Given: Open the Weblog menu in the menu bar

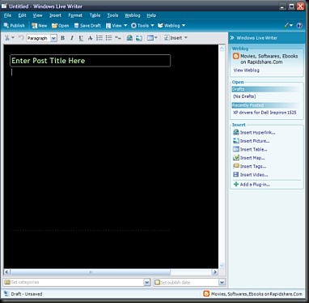Looking at the screenshot, I should point(133,15).
